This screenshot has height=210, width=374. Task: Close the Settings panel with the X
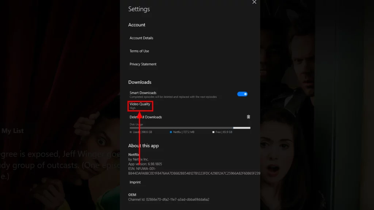click(x=254, y=2)
